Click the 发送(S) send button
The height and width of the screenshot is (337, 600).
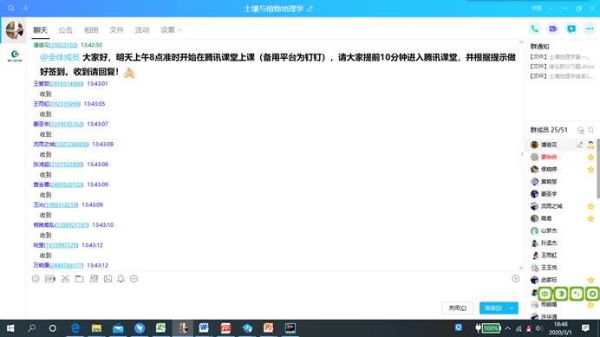point(493,308)
